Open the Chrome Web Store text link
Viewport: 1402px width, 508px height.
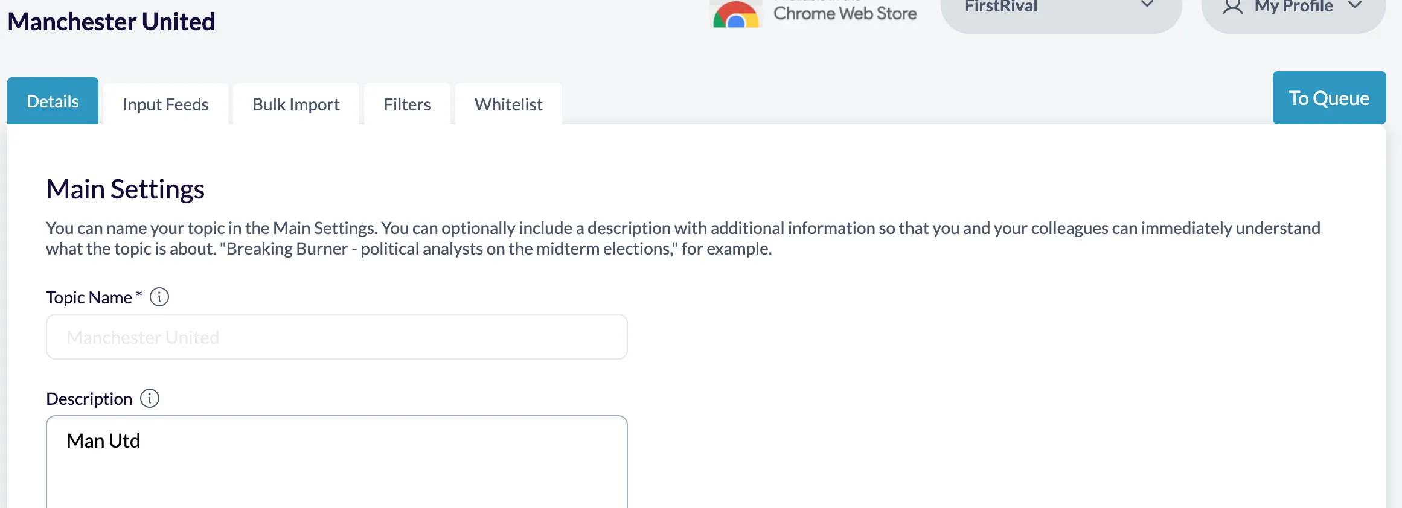(x=845, y=13)
